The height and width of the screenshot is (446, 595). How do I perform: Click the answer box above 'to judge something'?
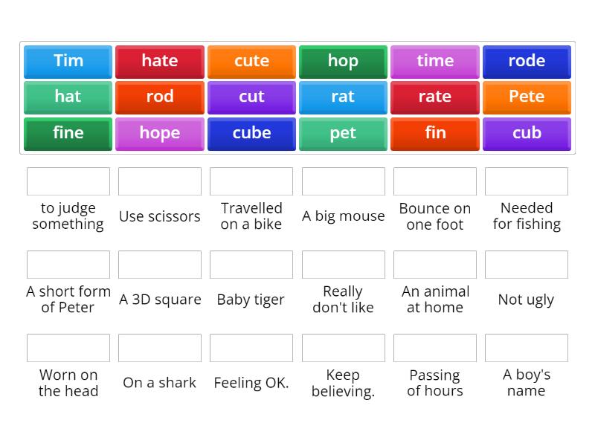[x=68, y=181]
